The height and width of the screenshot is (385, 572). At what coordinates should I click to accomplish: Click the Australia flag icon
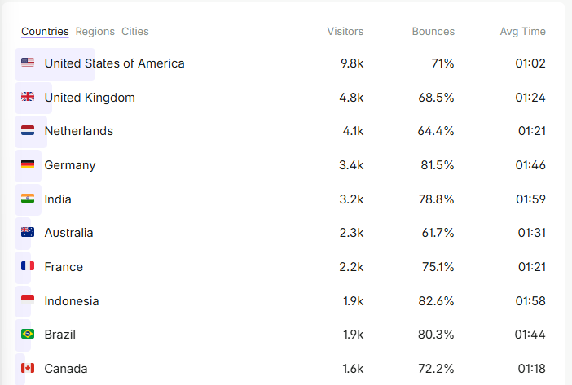pos(28,232)
